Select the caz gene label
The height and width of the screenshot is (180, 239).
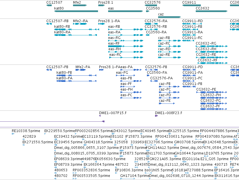(x=161, y=14)
